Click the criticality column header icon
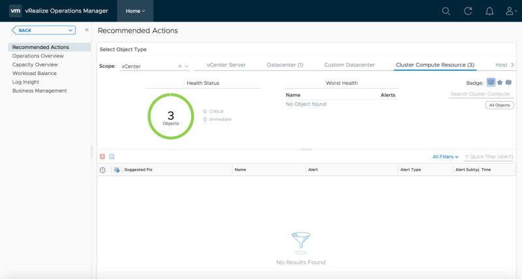This screenshot has width=522, height=279. 102,169
